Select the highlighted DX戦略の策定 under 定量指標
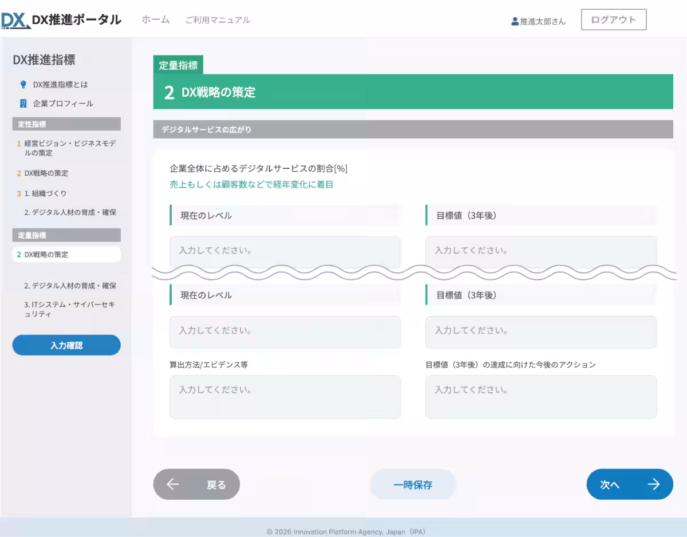This screenshot has width=687, height=537. [x=66, y=254]
